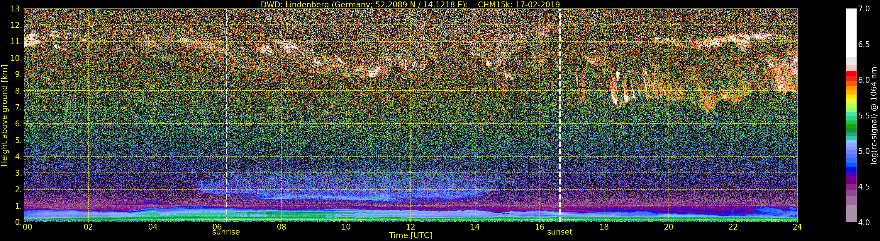This screenshot has height=241, width=880.
Task: Click the 'sunrise' label below the axis
Action: (226, 232)
